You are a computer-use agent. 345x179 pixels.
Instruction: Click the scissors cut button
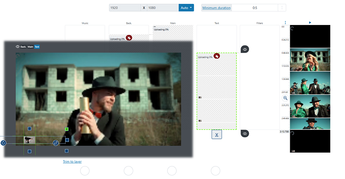point(216,135)
